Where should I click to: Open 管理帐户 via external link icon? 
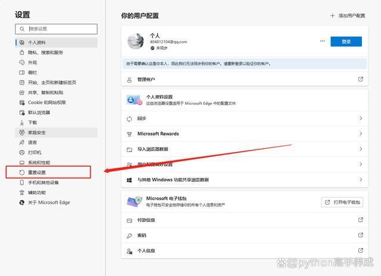360,79
